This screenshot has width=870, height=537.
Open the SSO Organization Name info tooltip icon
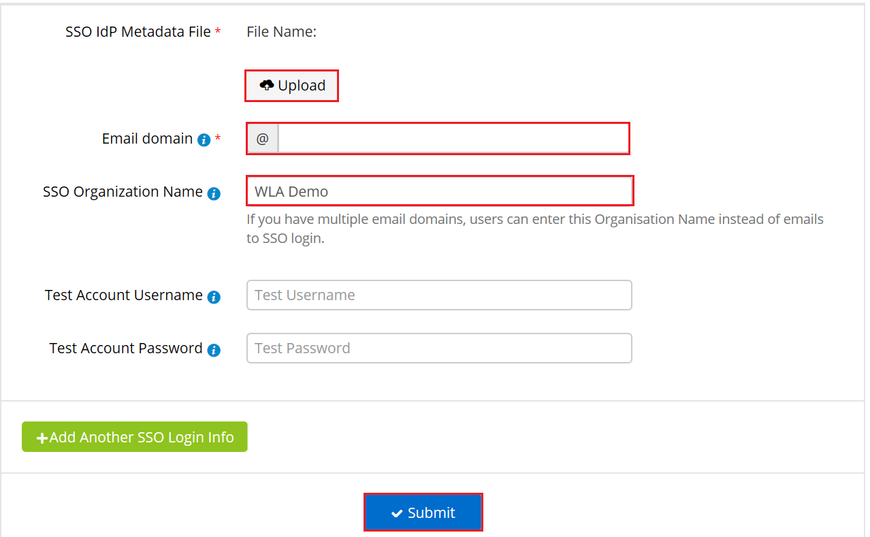214,193
